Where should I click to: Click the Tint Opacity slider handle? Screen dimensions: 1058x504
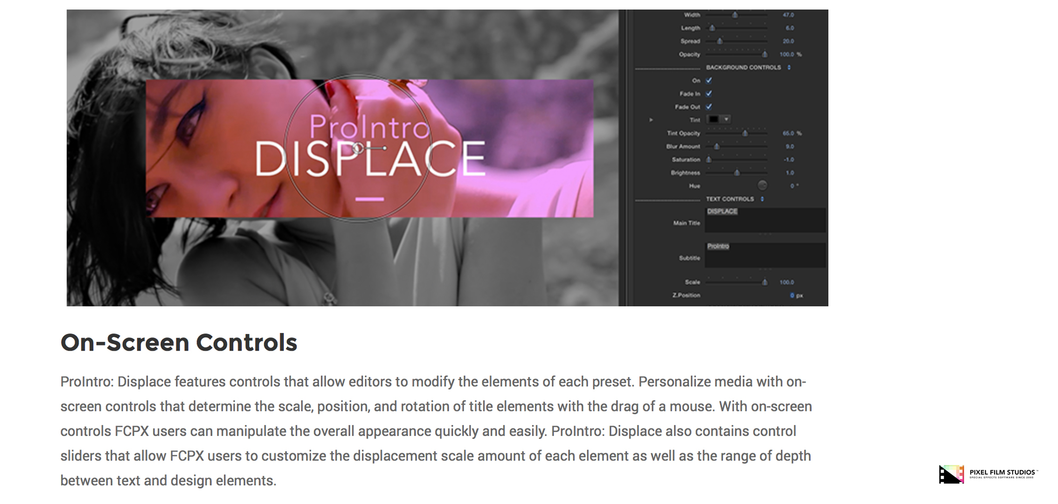[x=745, y=133]
